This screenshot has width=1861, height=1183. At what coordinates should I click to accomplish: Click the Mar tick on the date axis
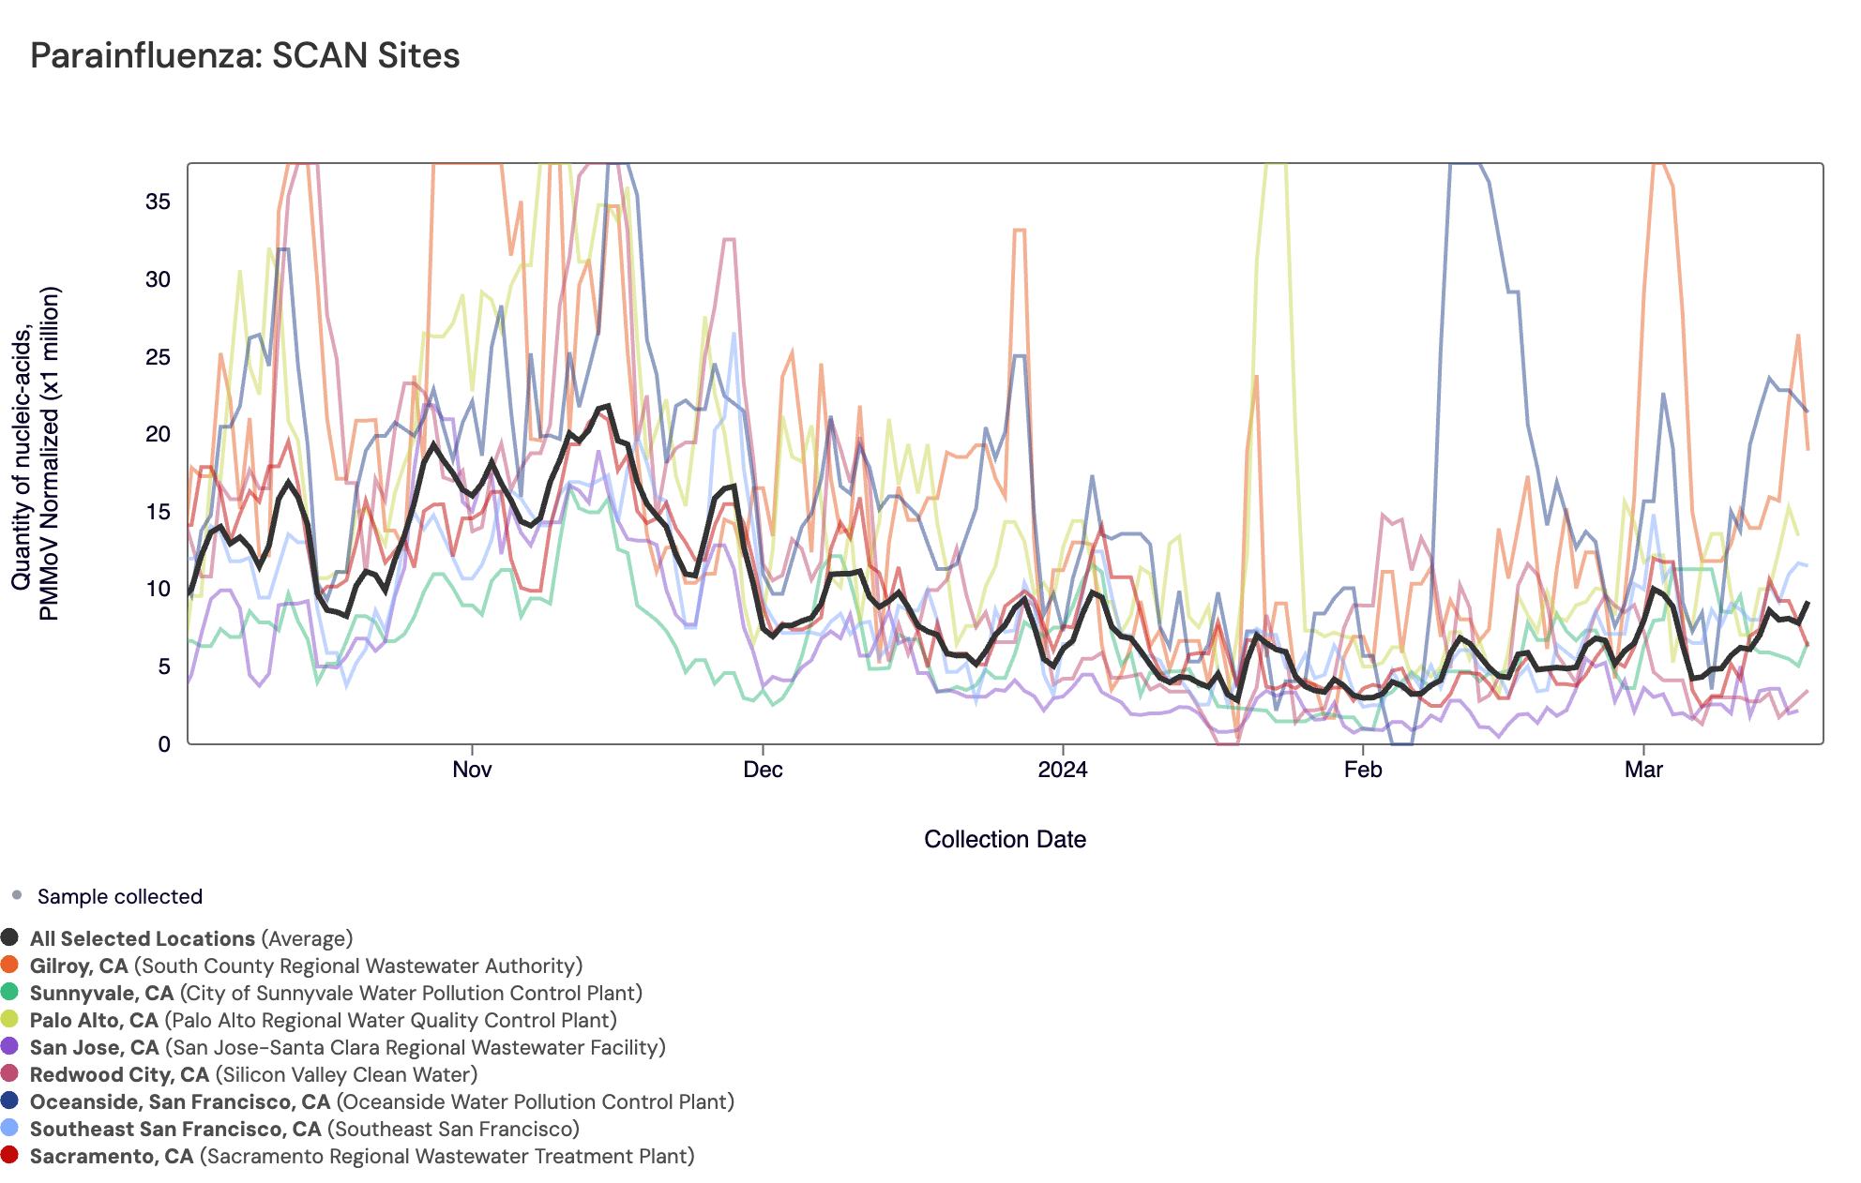pos(1643,770)
